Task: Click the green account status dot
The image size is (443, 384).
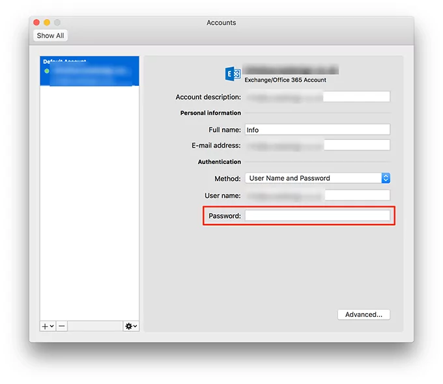Action: click(46, 70)
